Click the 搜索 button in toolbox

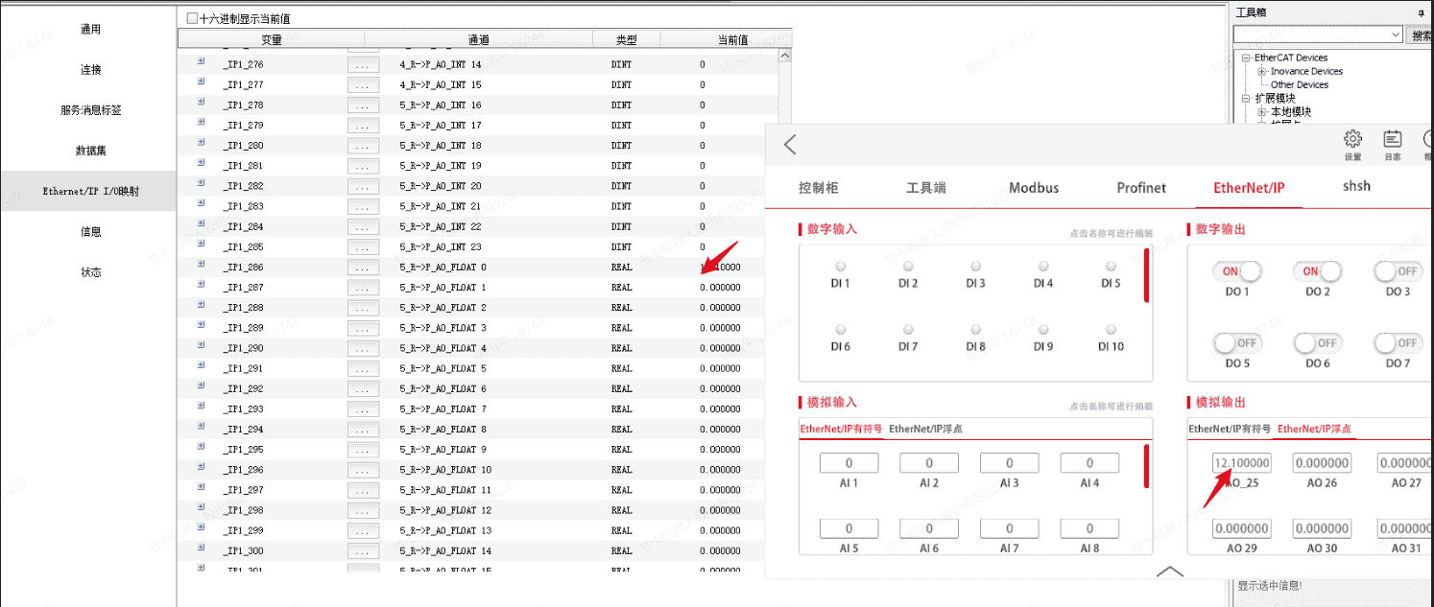tap(1422, 35)
